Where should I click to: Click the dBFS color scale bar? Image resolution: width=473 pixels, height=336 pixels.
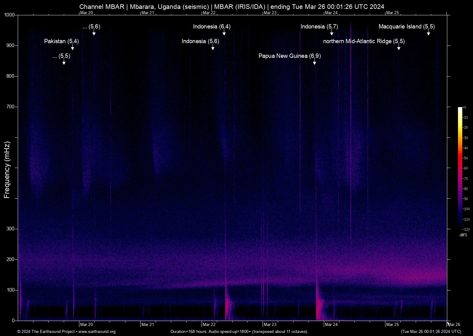point(460,168)
